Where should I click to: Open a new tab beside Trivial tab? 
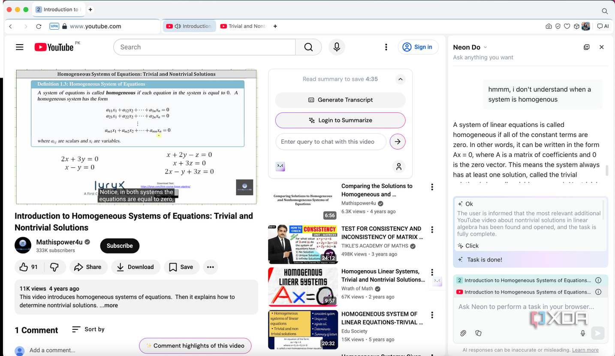click(275, 26)
